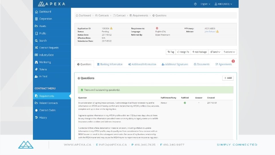Go to Dashboard in sidebar
The image size is (275, 155).
point(52,11)
